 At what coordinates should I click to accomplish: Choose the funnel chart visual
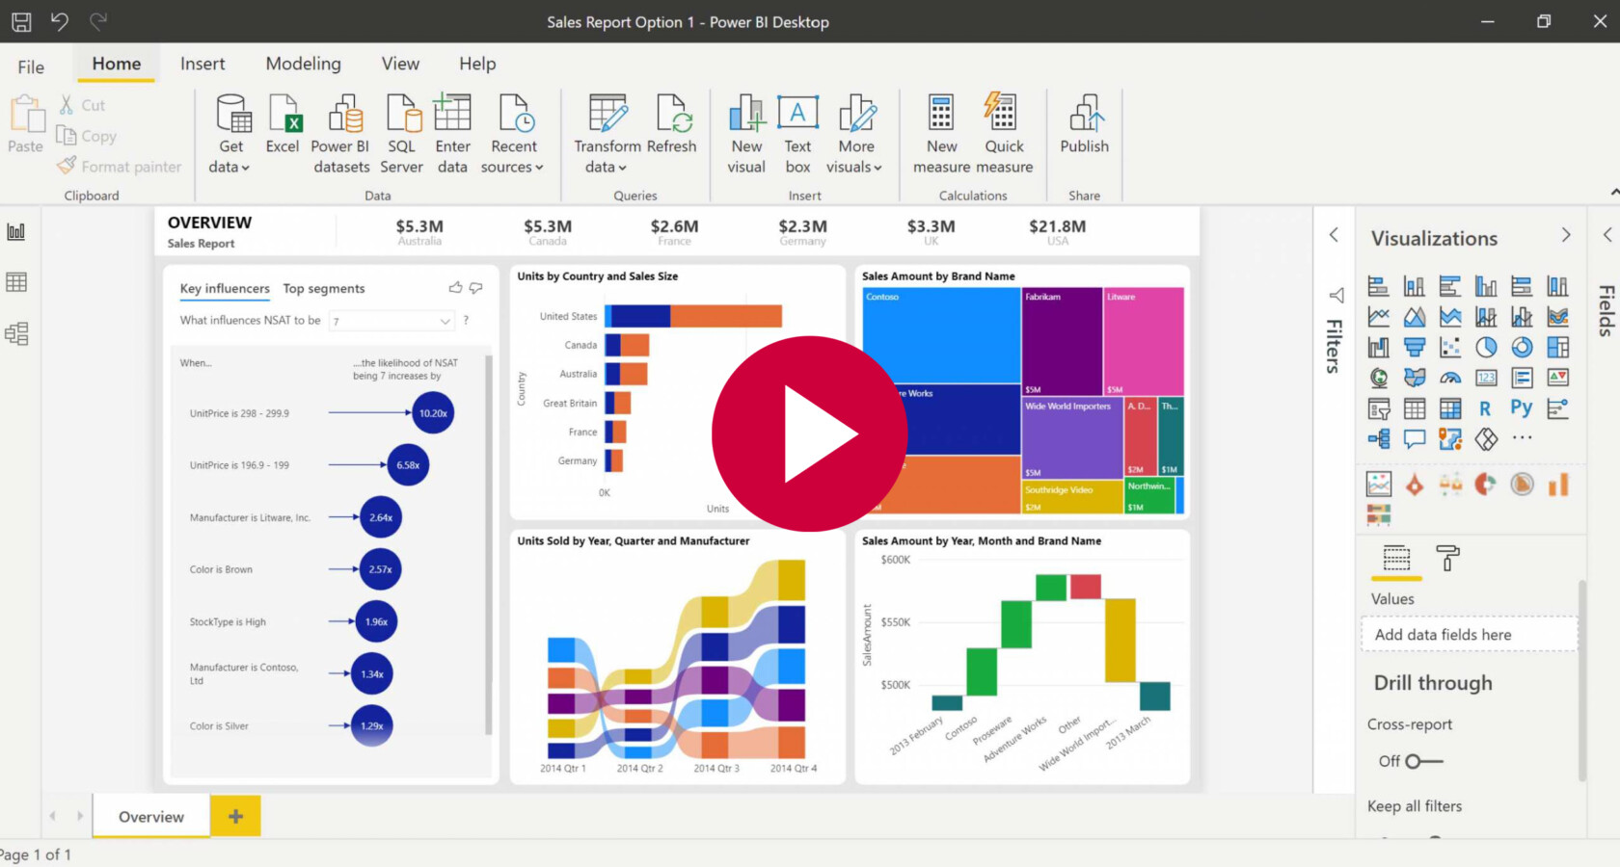(x=1414, y=347)
